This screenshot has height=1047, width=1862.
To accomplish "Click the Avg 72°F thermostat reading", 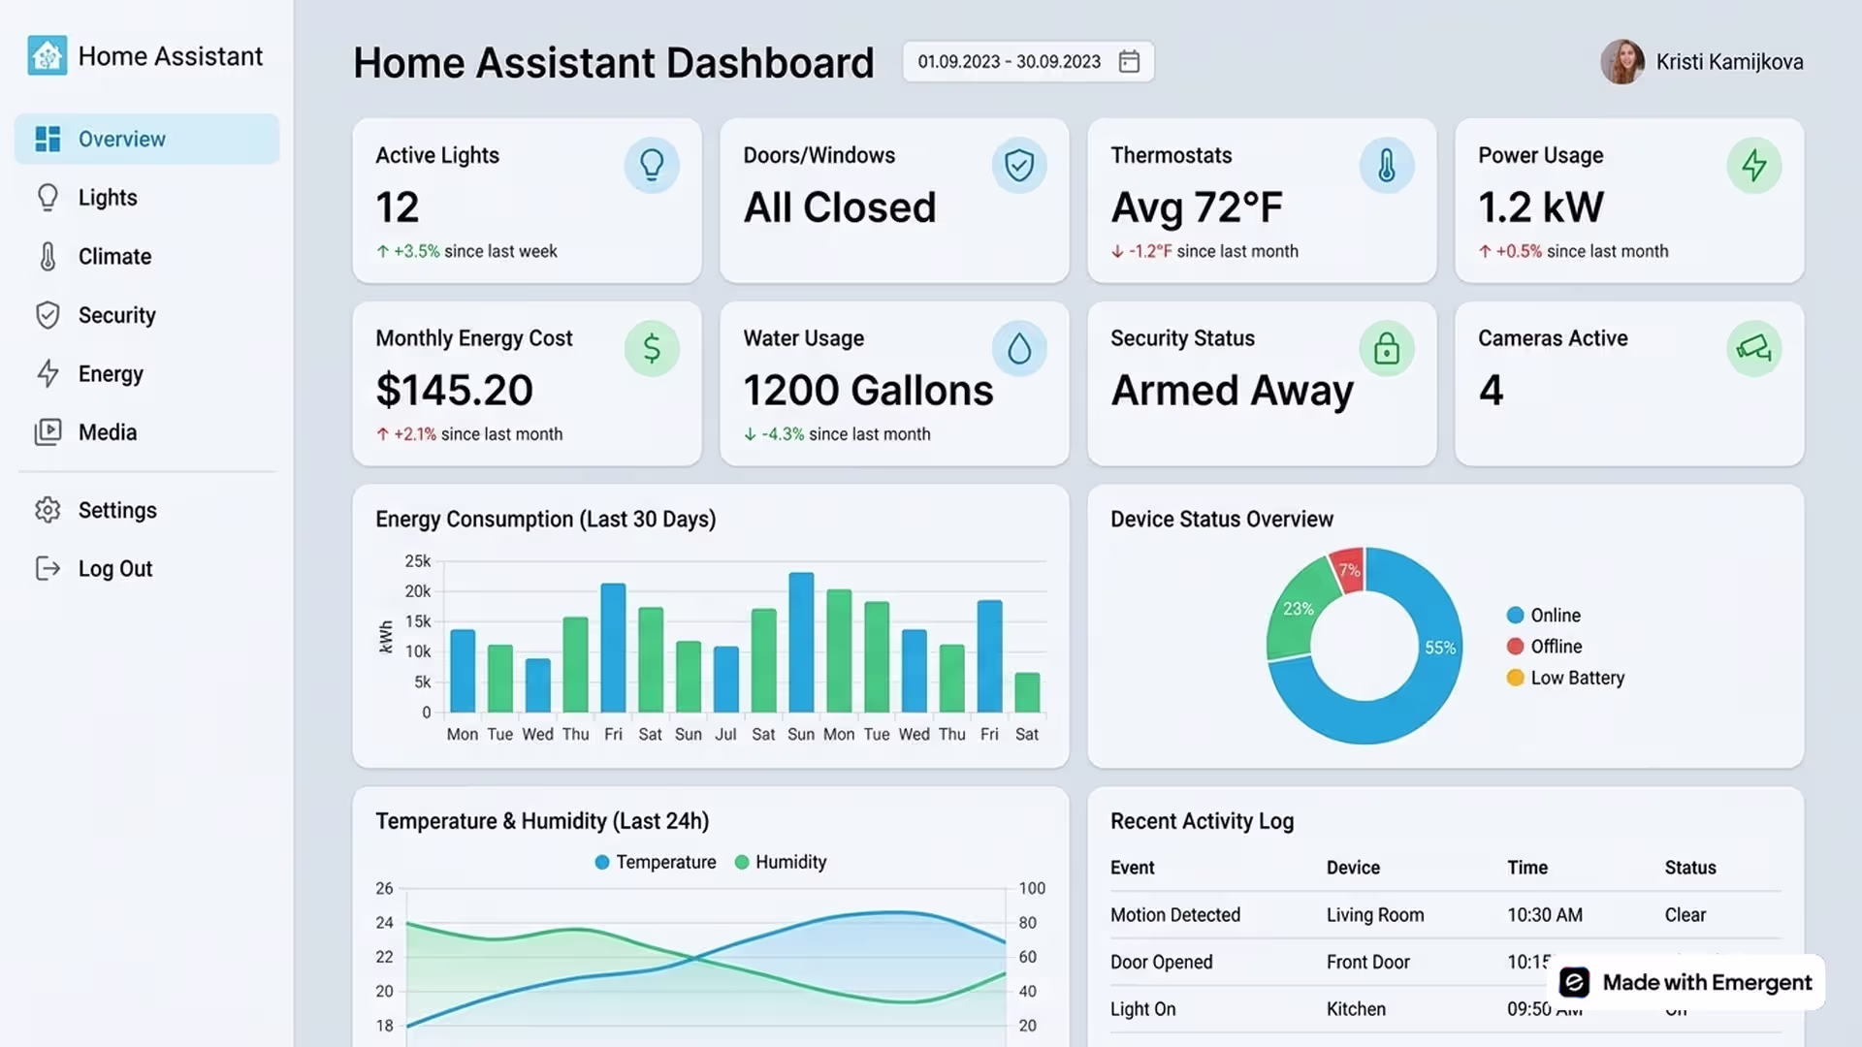I will (x=1197, y=207).
